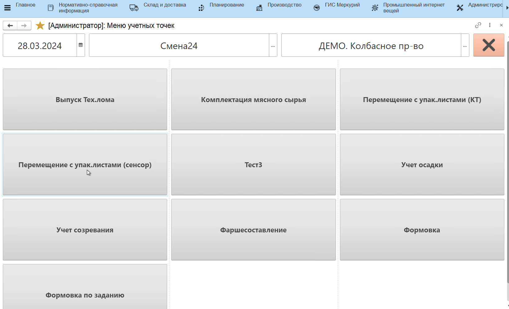Viewport: 509px width, 309px height.
Task: Open the hamburger main menu icon
Action: pos(7,8)
